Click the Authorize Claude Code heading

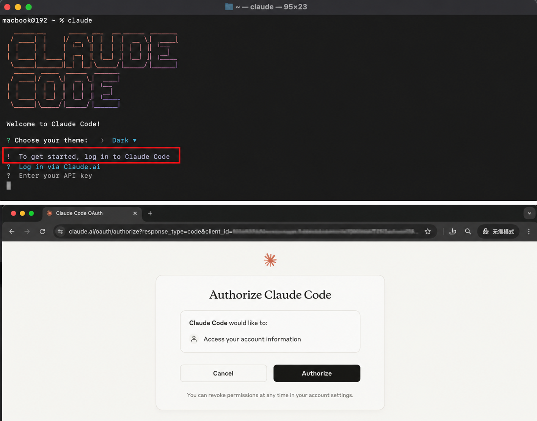click(x=270, y=295)
